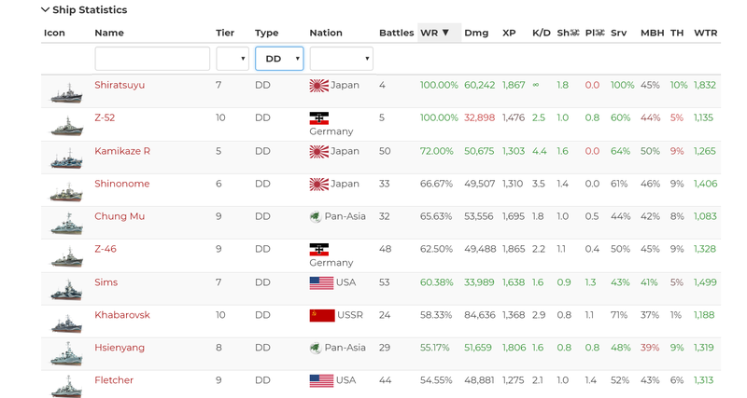The height and width of the screenshot is (398, 747).
Task: Sort table by Battles column header
Action: pyautogui.click(x=396, y=33)
